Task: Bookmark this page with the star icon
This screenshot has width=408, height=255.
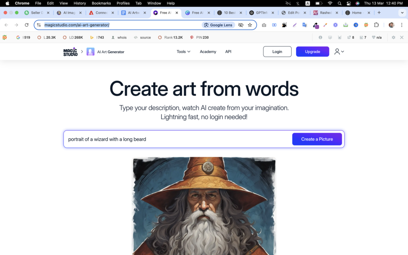Action: tap(250, 25)
